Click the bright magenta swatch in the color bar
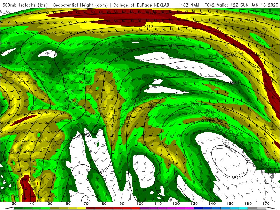Screen dimensions: 280x210 (x=189, y=209)
